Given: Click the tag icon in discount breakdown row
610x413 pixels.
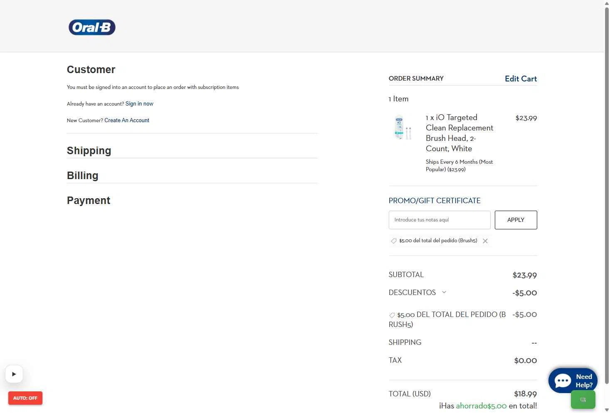Looking at the screenshot, I should click(392, 315).
